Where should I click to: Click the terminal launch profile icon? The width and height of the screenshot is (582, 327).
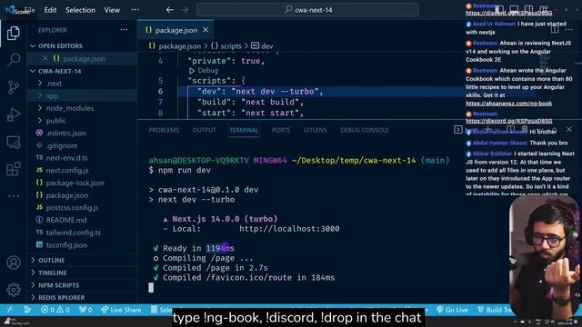pos(458,129)
